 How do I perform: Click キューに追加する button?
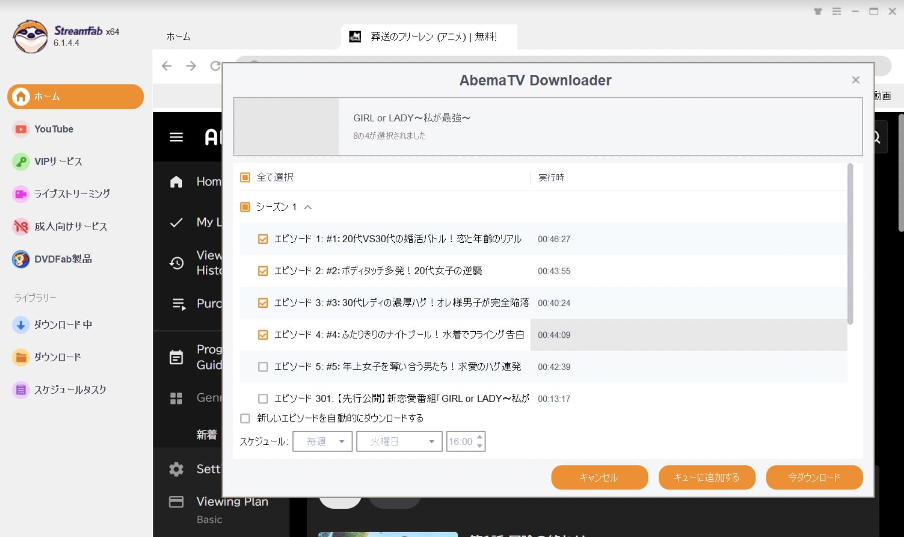(707, 477)
